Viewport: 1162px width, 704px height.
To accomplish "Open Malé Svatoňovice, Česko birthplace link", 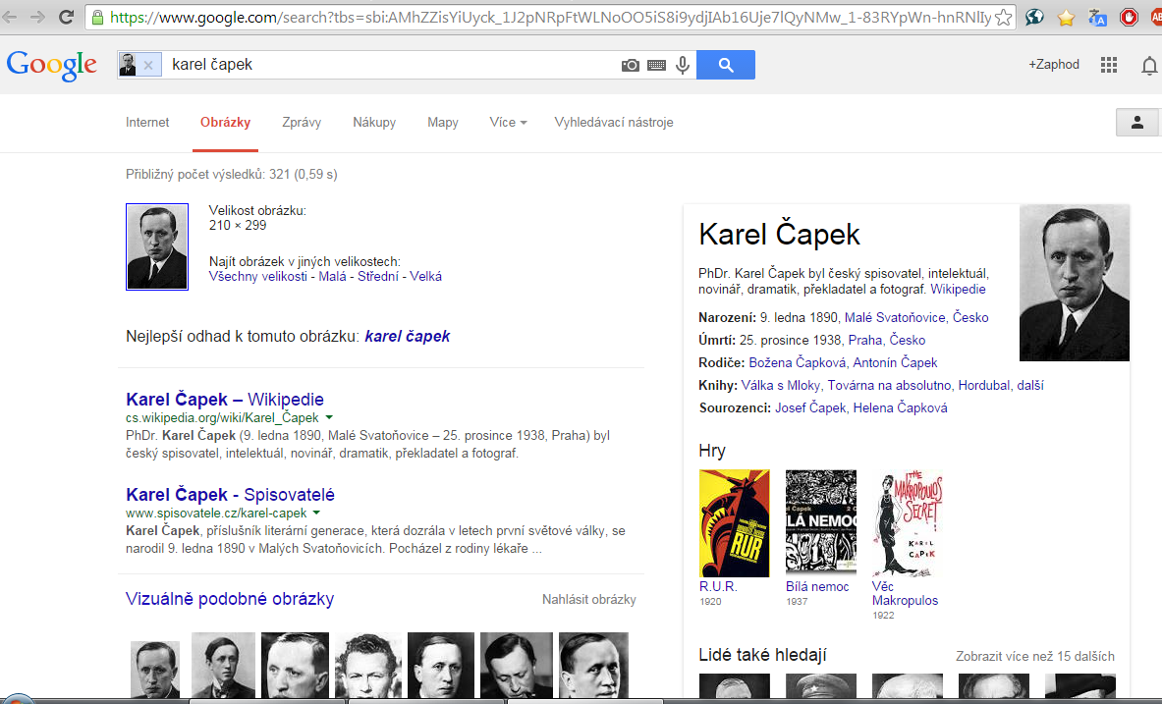I will pyautogui.click(x=916, y=318).
